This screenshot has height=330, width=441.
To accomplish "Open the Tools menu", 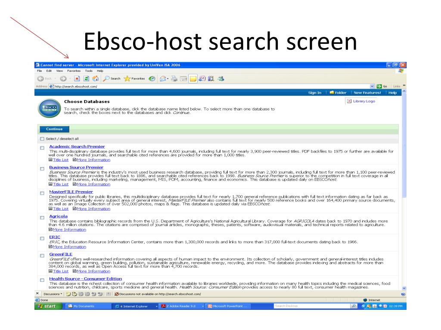I will click(89, 71).
